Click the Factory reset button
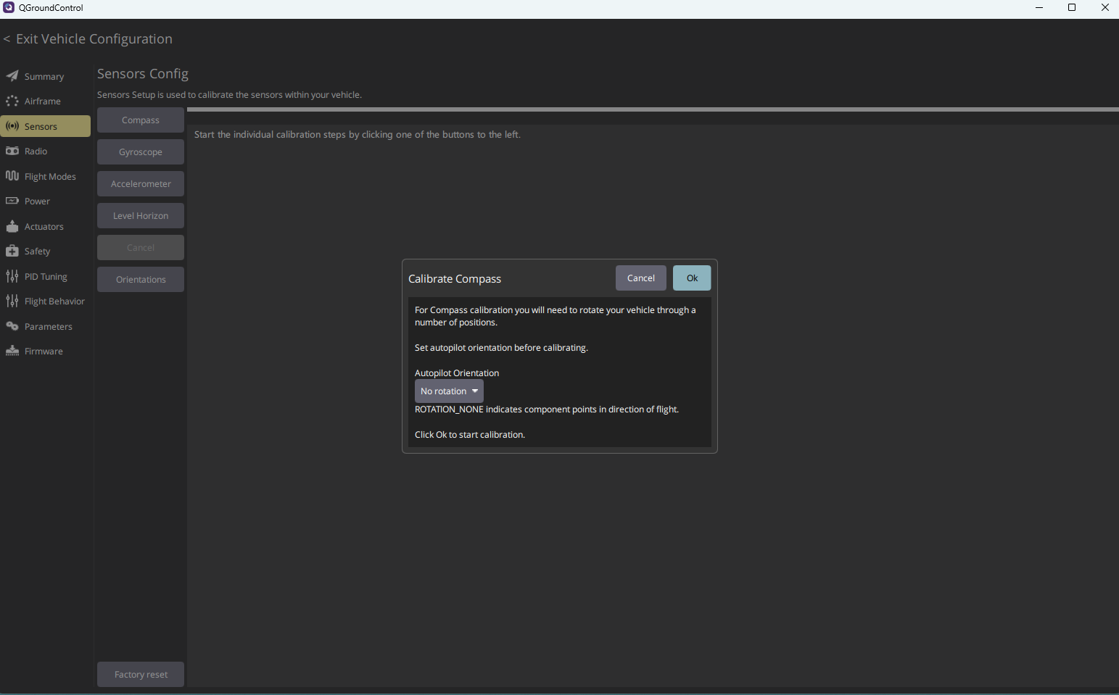This screenshot has height=695, width=1119. pos(141,675)
